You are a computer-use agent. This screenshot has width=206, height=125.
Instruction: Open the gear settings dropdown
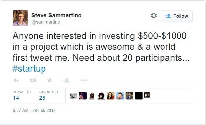pyautogui.click(x=154, y=16)
